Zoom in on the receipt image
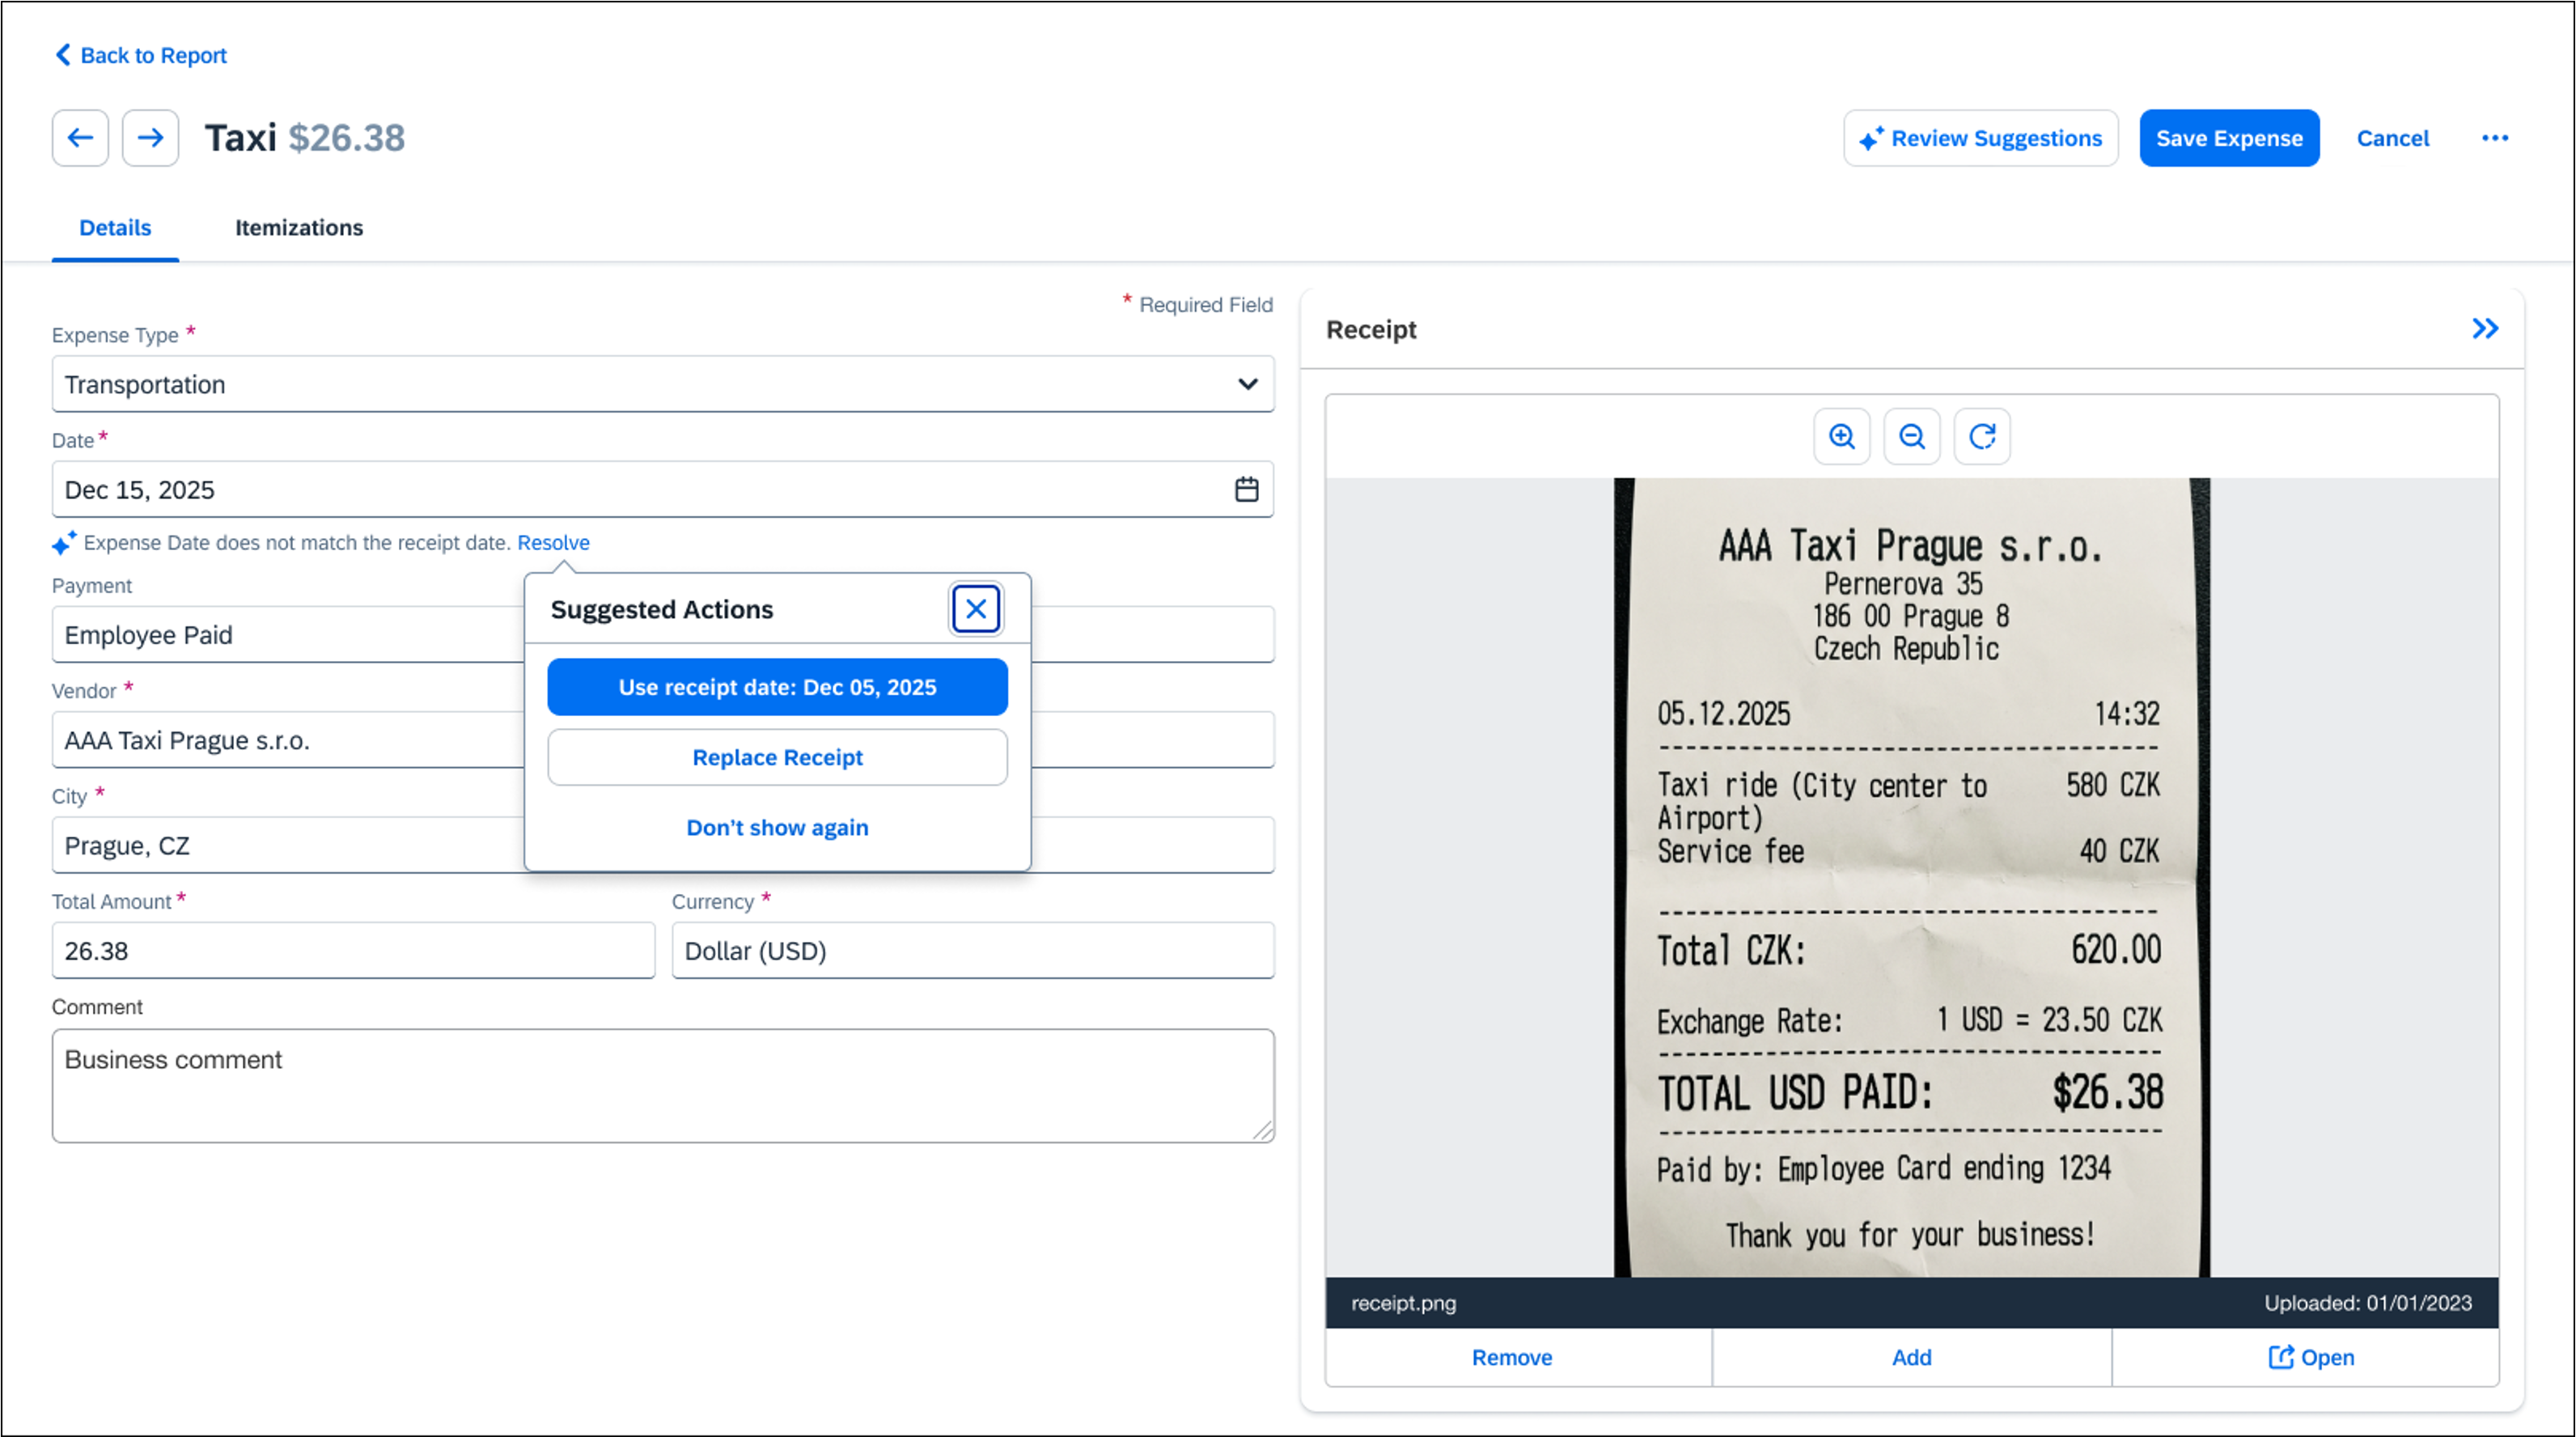 click(1841, 436)
